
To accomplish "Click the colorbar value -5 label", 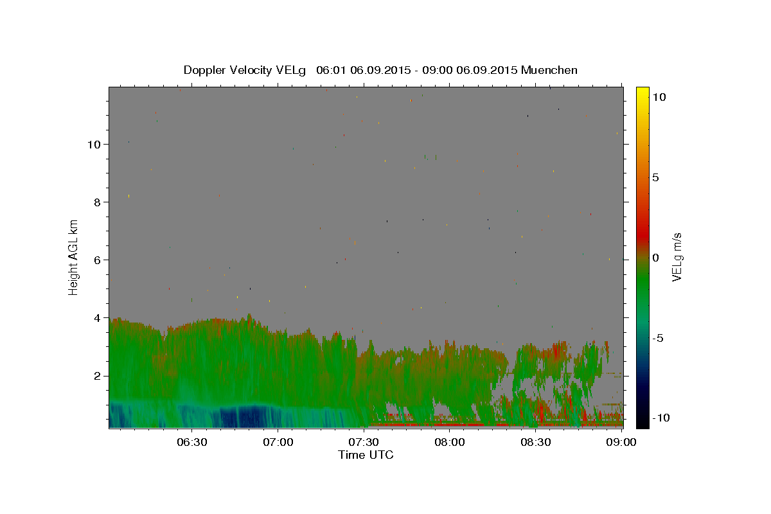I will click(x=657, y=337).
